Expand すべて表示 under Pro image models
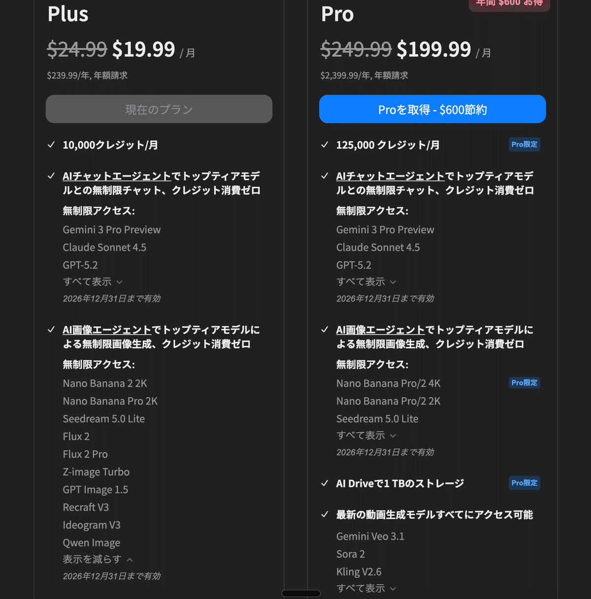This screenshot has width=591, height=599. [x=366, y=436]
